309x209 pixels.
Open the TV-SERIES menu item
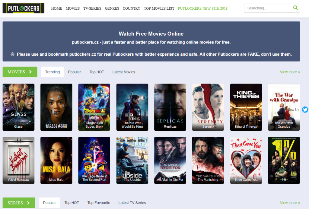92,8
